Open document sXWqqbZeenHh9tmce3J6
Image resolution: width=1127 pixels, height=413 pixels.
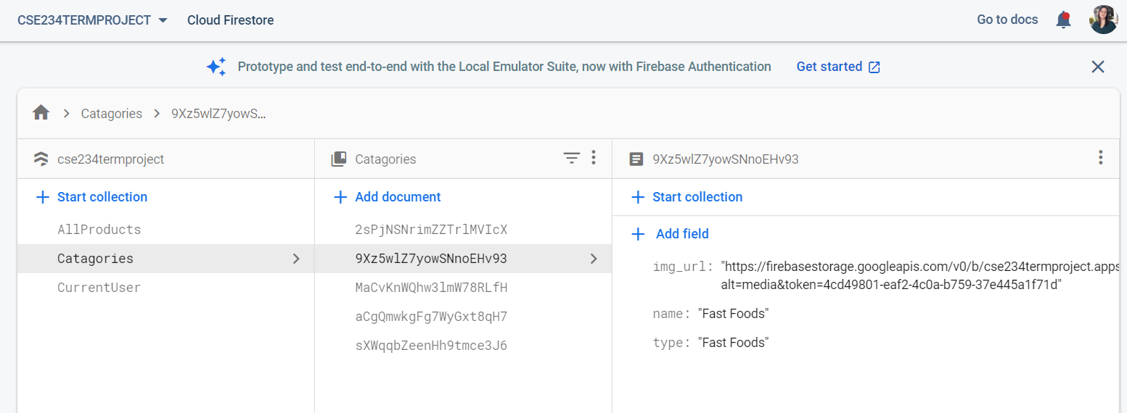(431, 346)
